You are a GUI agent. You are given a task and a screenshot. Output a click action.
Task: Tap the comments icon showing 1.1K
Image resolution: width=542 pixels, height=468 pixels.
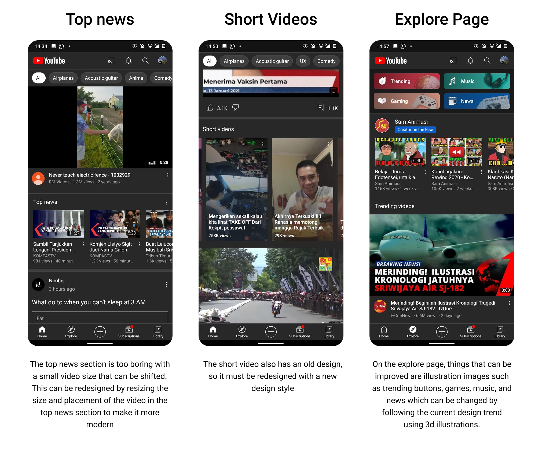(321, 108)
